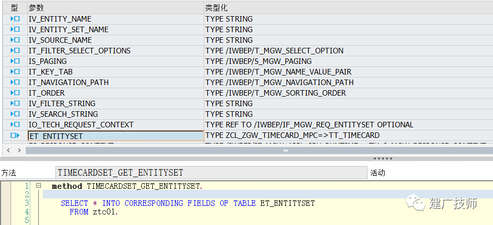Click the parameter icon next to IS_PAGING
Image resolution: width=493 pixels, height=225 pixels.
tap(15, 61)
